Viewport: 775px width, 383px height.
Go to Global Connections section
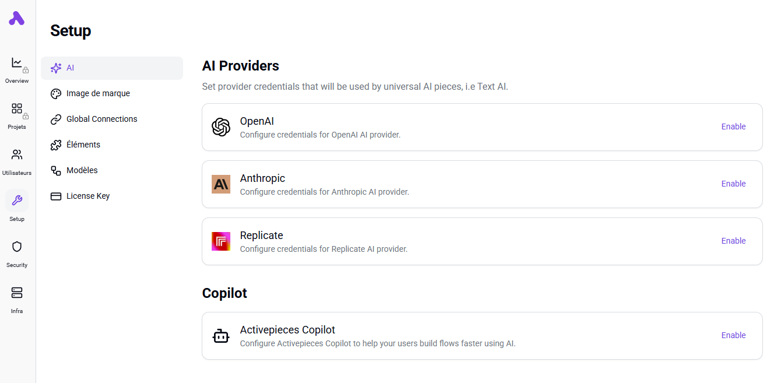click(x=101, y=120)
